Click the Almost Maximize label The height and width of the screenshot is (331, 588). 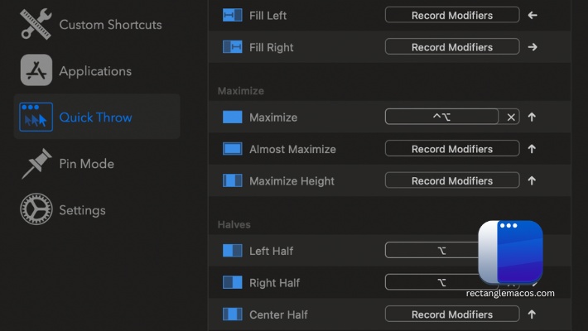tap(292, 149)
